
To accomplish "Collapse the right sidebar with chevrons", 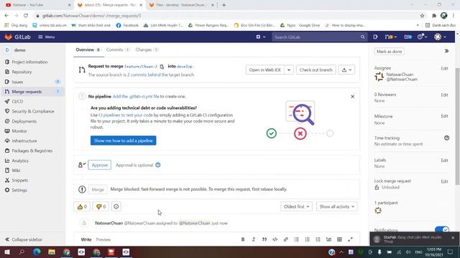I will coord(446,51).
